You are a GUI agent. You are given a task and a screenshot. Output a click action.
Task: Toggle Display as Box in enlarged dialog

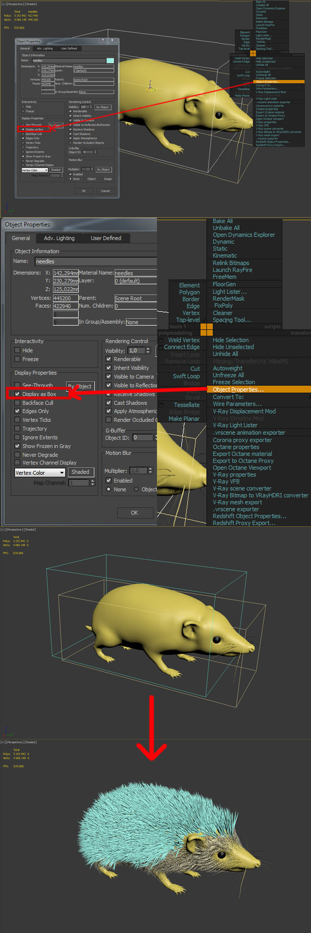17,394
